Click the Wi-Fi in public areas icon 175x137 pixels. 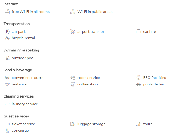click(x=73, y=12)
